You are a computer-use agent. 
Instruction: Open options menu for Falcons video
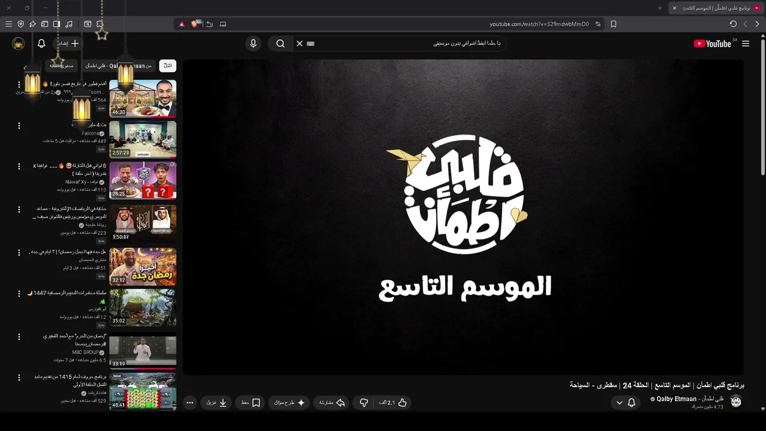(19, 126)
